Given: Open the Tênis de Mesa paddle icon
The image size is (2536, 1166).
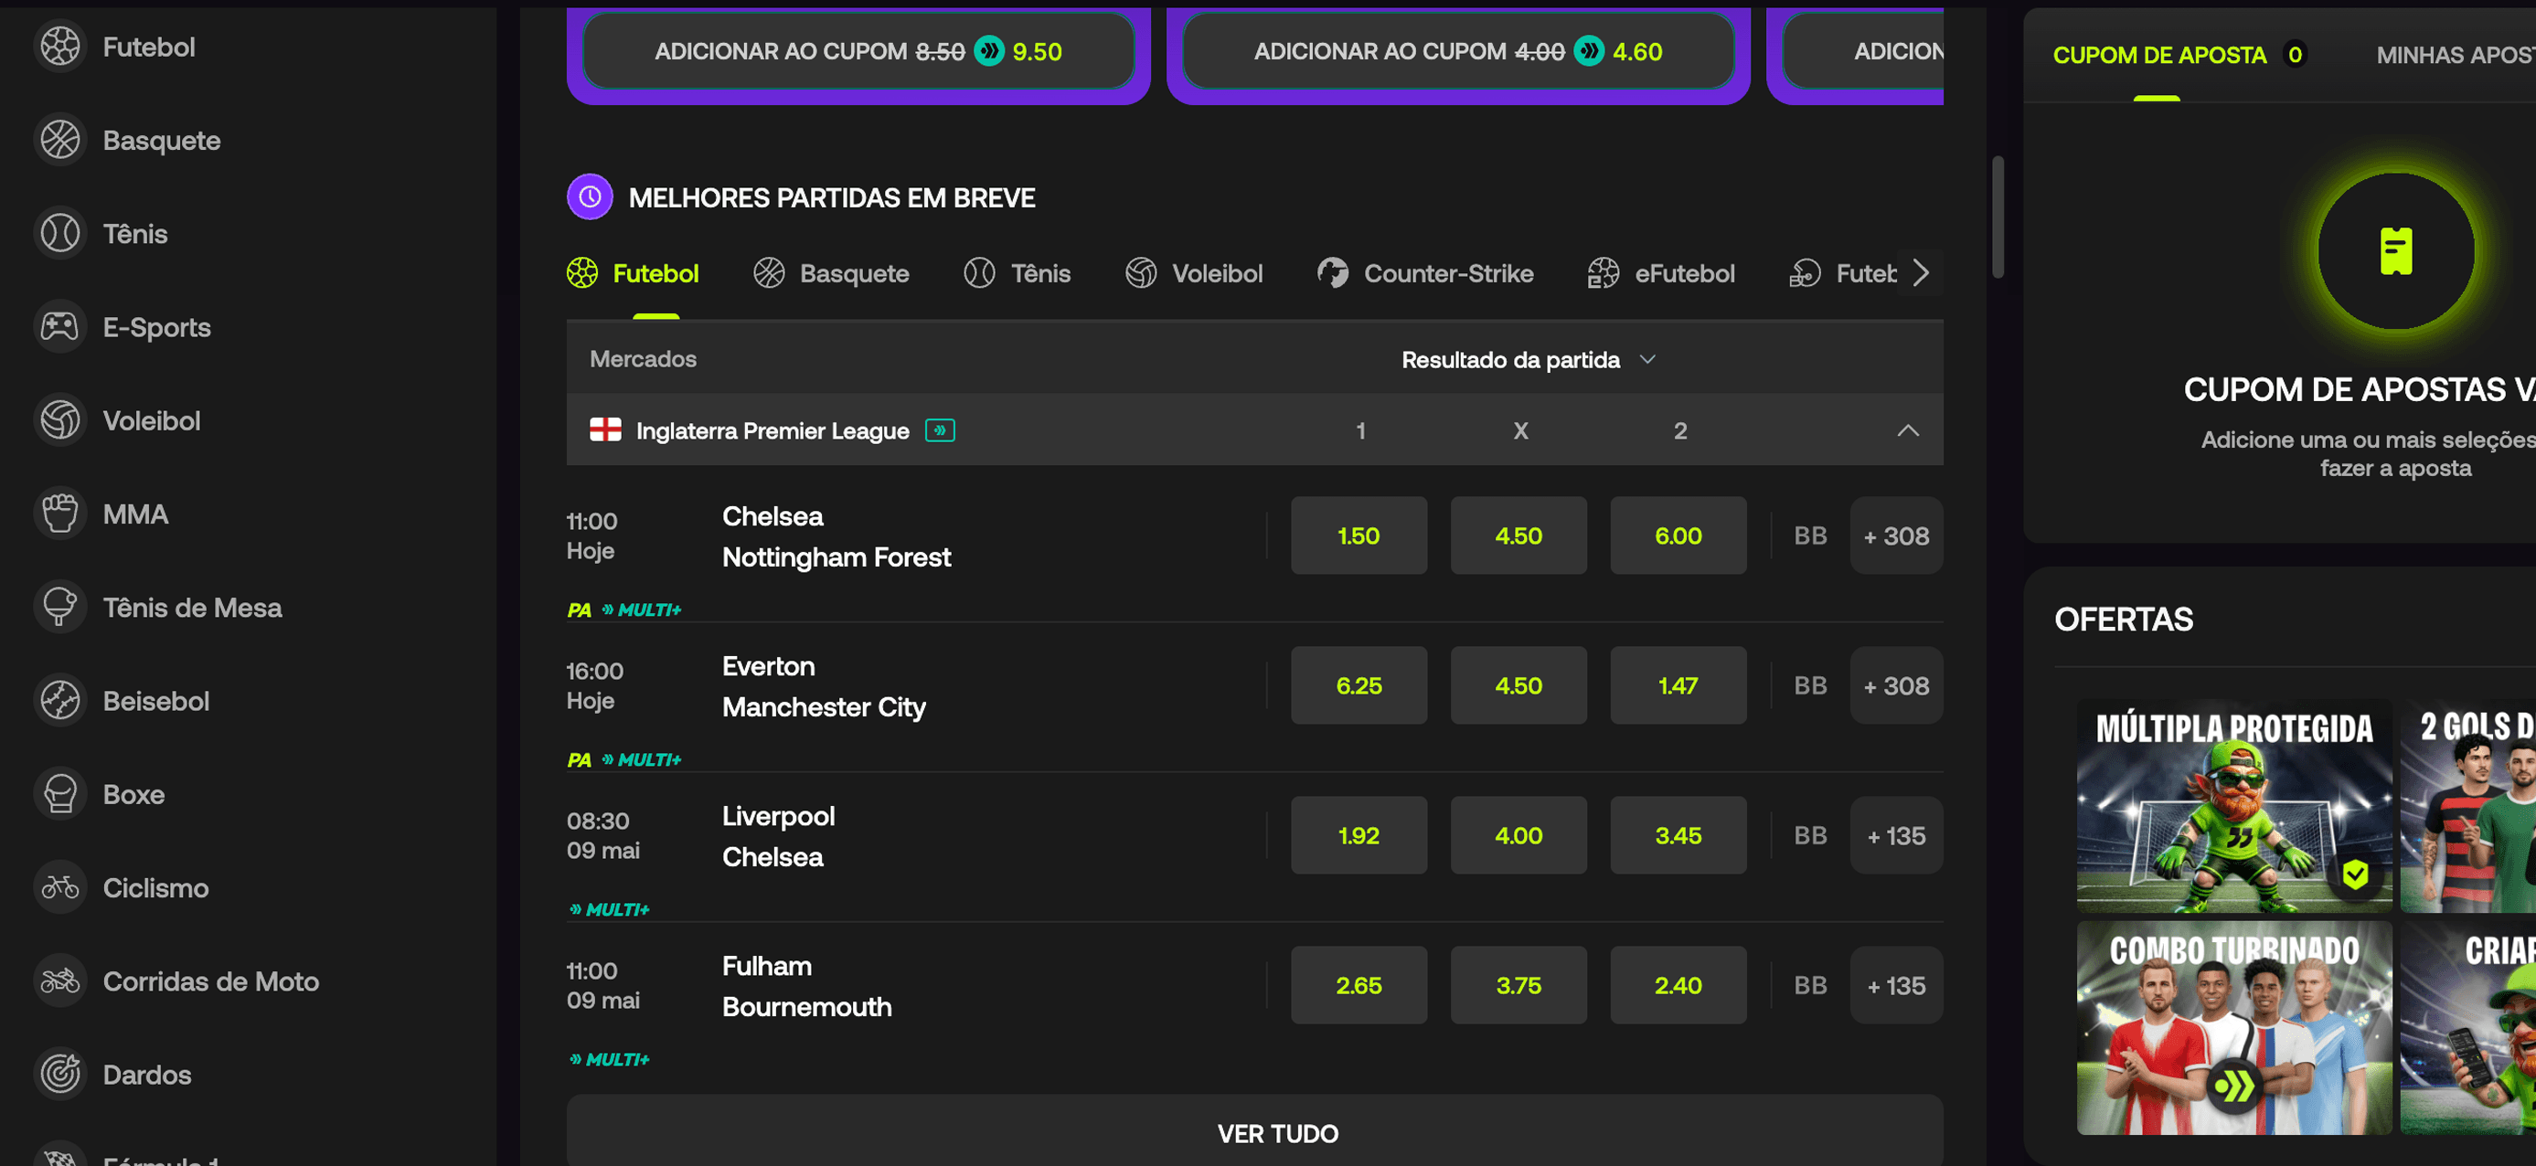Looking at the screenshot, I should [x=60, y=607].
